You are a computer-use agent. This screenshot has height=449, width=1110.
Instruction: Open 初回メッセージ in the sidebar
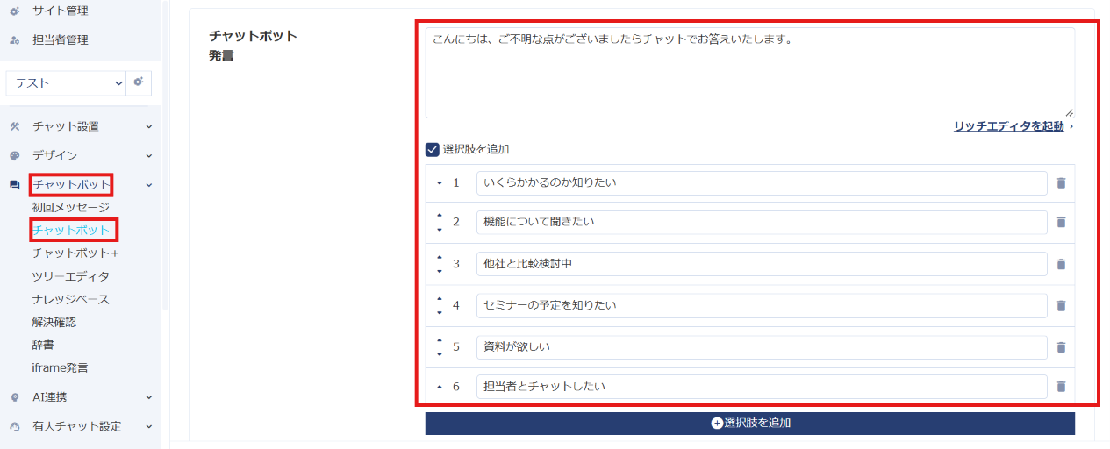pyautogui.click(x=71, y=208)
